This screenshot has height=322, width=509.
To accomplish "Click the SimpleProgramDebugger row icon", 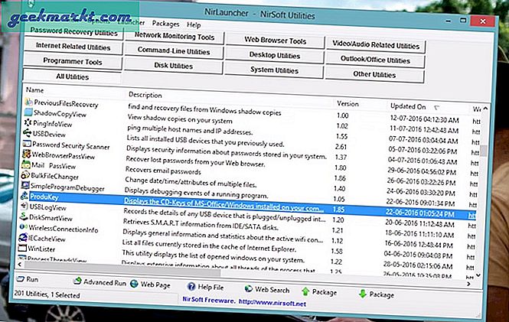I will 25,185.
